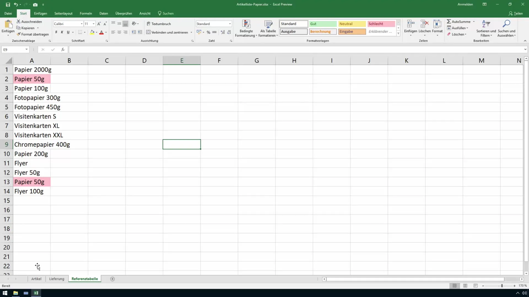Switch to Einfügen ribbon tab
The image size is (529, 297).
pyautogui.click(x=41, y=13)
